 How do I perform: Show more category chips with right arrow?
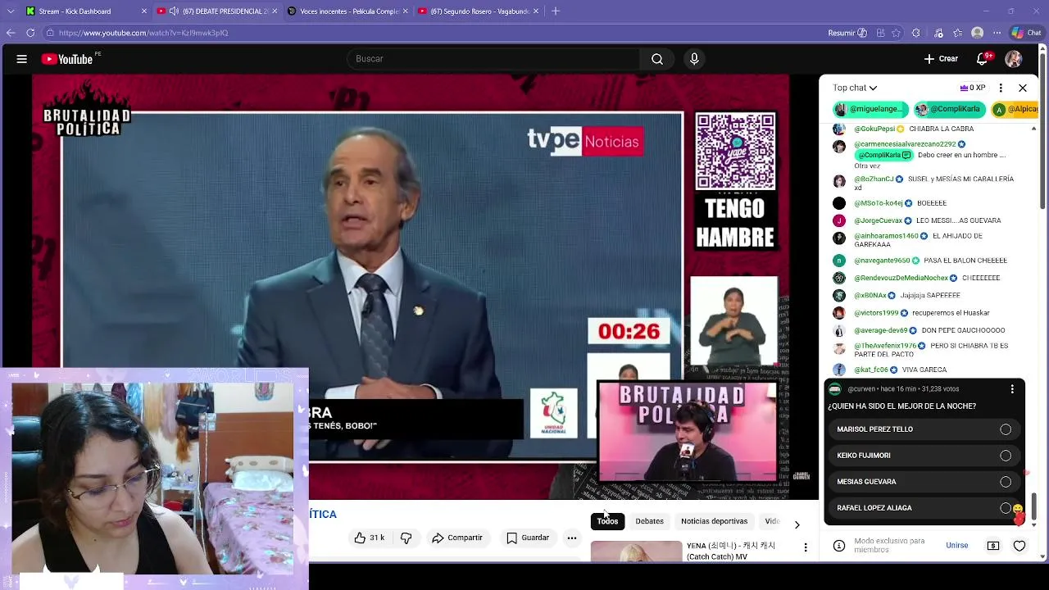pos(797,524)
